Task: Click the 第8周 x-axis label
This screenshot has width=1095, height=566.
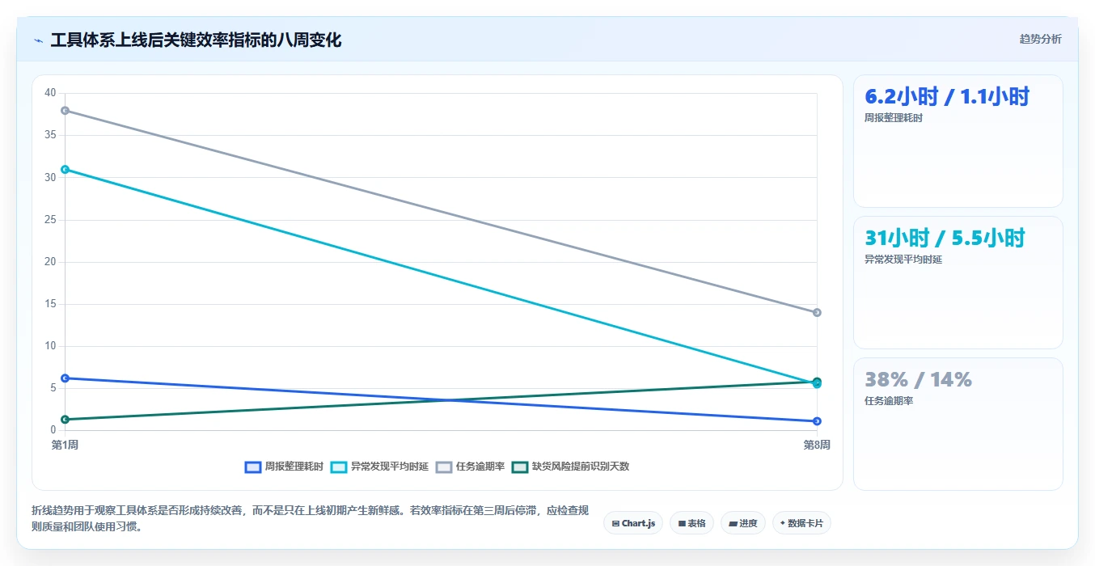Action: pyautogui.click(x=817, y=445)
